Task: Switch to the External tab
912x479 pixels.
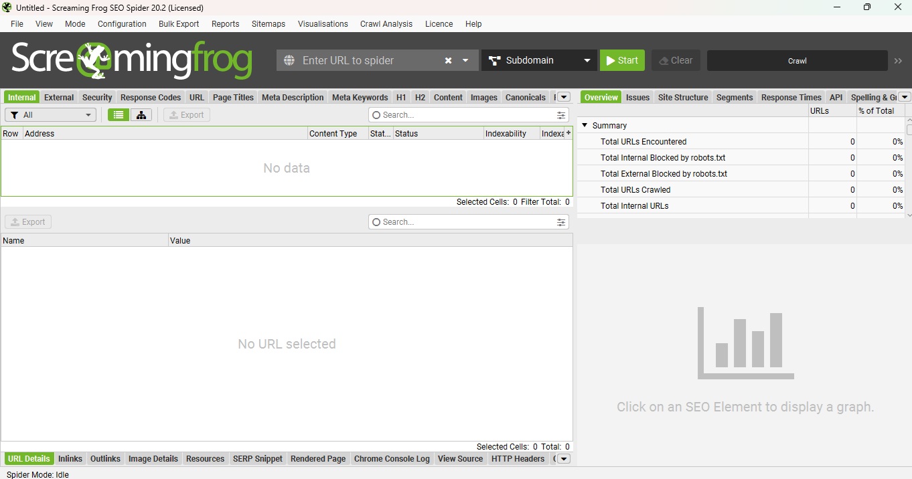Action: [x=59, y=98]
